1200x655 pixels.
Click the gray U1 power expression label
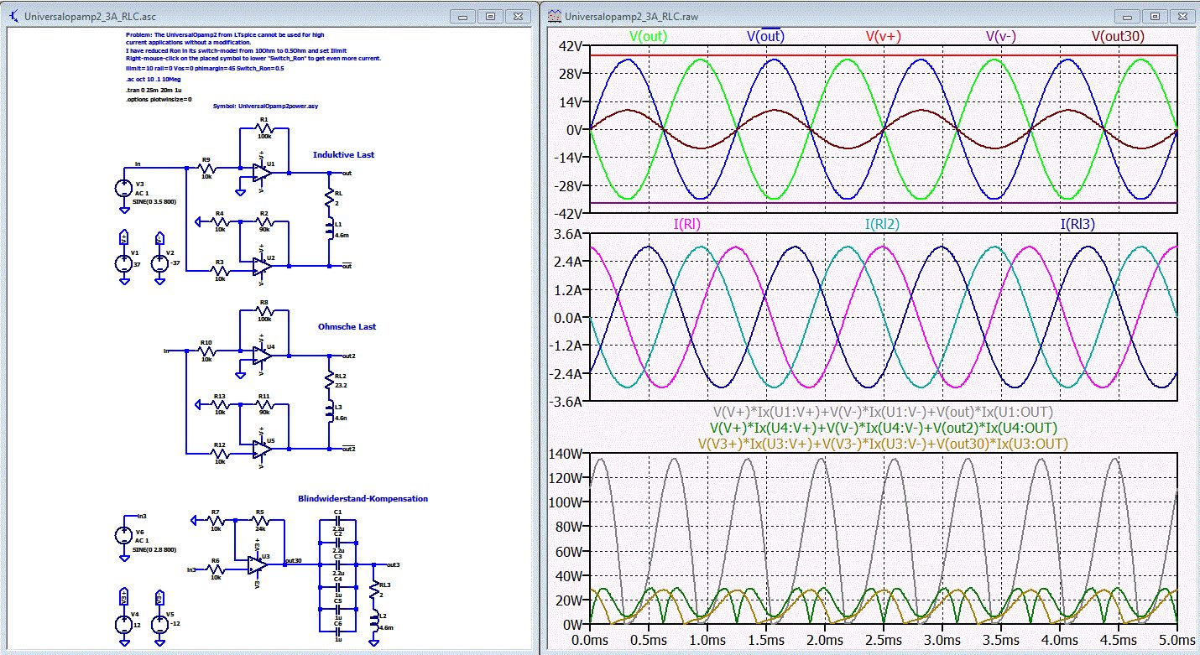[x=884, y=413]
